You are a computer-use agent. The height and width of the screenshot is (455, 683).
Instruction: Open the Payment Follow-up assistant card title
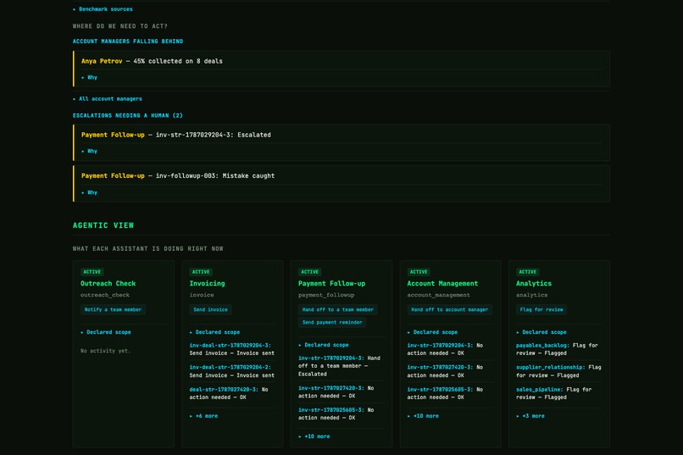332,284
